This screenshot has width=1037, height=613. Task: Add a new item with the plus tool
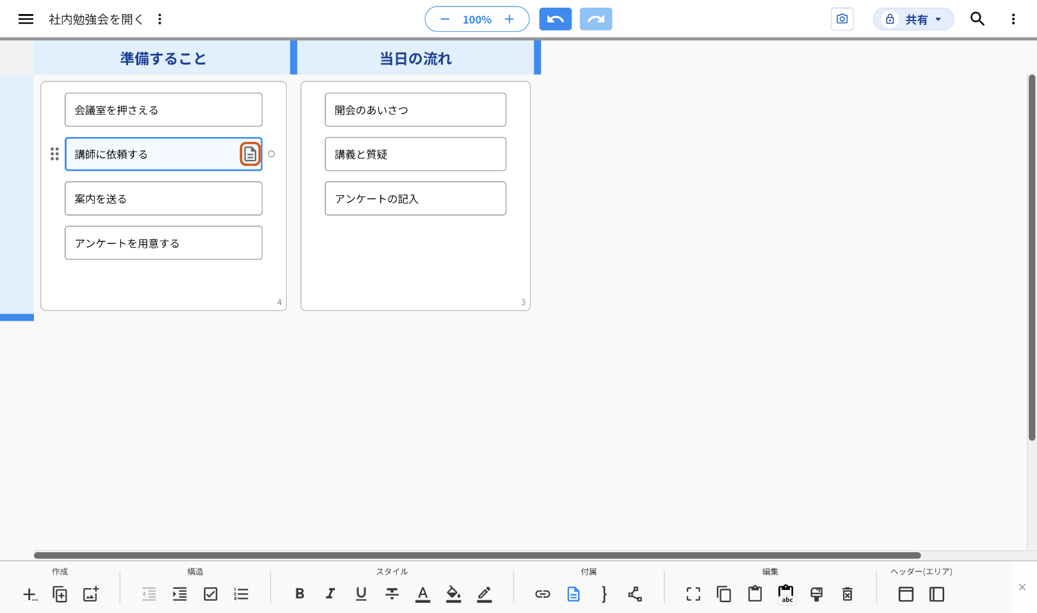coord(29,594)
